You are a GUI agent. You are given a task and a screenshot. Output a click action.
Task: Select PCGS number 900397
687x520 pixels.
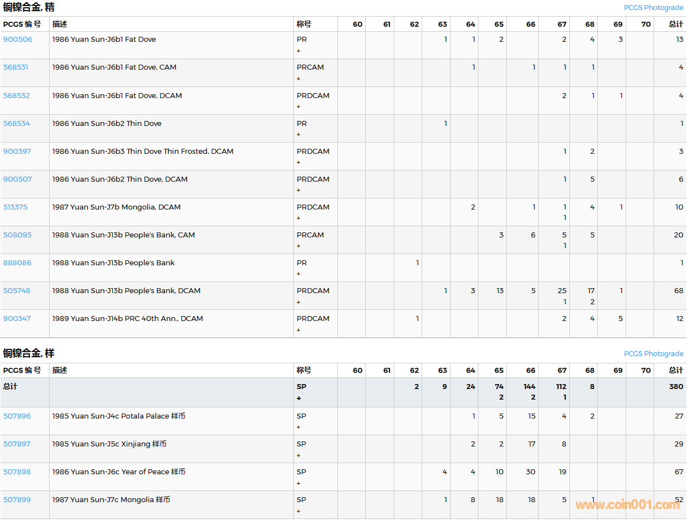[17, 151]
